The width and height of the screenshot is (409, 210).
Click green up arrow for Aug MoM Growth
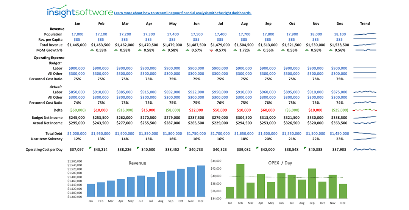tap(235, 50)
